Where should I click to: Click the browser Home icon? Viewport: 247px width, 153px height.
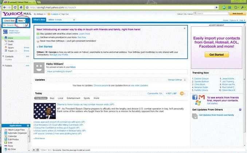tap(21, 7)
